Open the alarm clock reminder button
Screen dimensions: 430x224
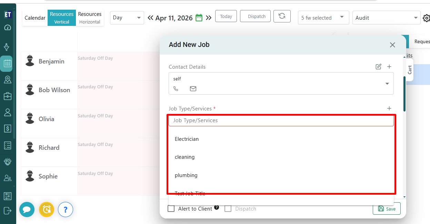click(47, 210)
